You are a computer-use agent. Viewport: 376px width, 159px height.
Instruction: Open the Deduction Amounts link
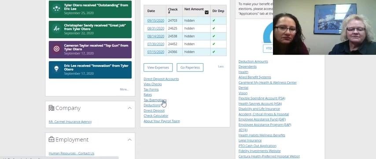(x=253, y=61)
